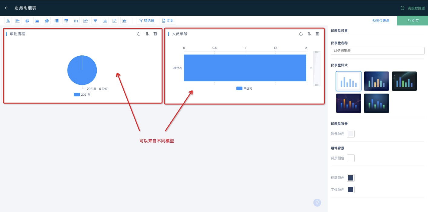Add the bar chart icon right of funnel
The height and width of the screenshot is (212, 428).
click(x=105, y=21)
